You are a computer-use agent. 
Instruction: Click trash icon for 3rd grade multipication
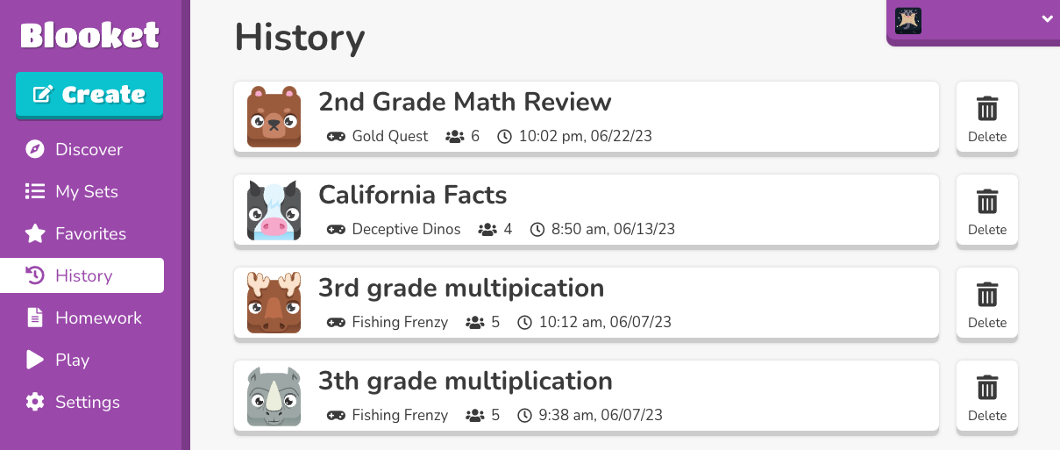click(x=987, y=294)
